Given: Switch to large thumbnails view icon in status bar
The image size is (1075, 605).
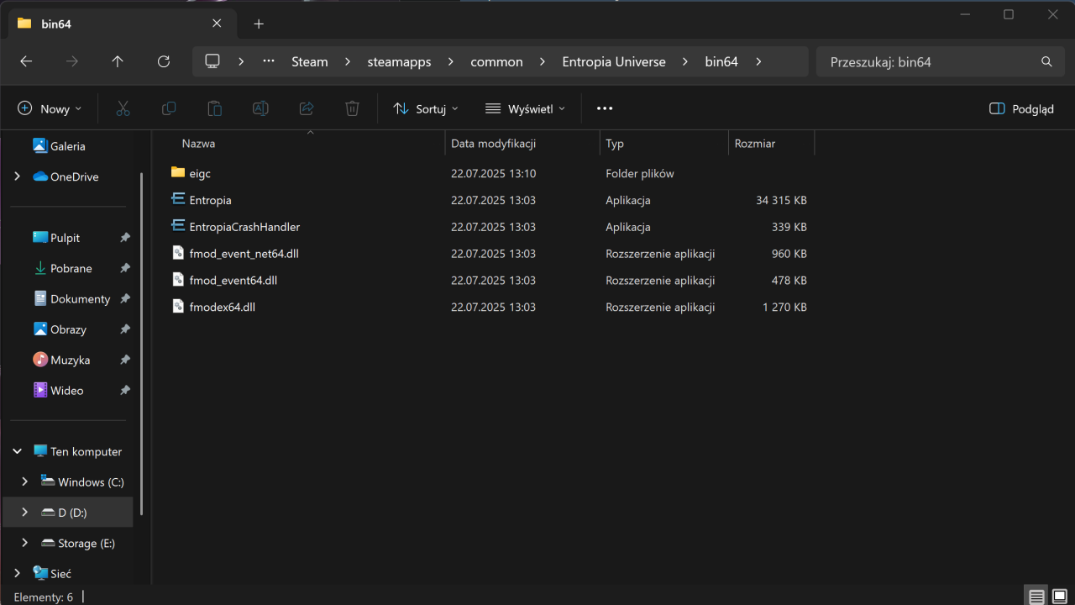Looking at the screenshot, I should coord(1060,597).
